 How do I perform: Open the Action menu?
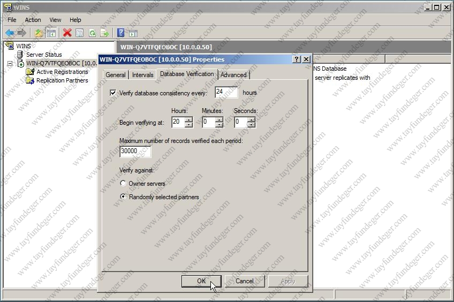pos(33,20)
